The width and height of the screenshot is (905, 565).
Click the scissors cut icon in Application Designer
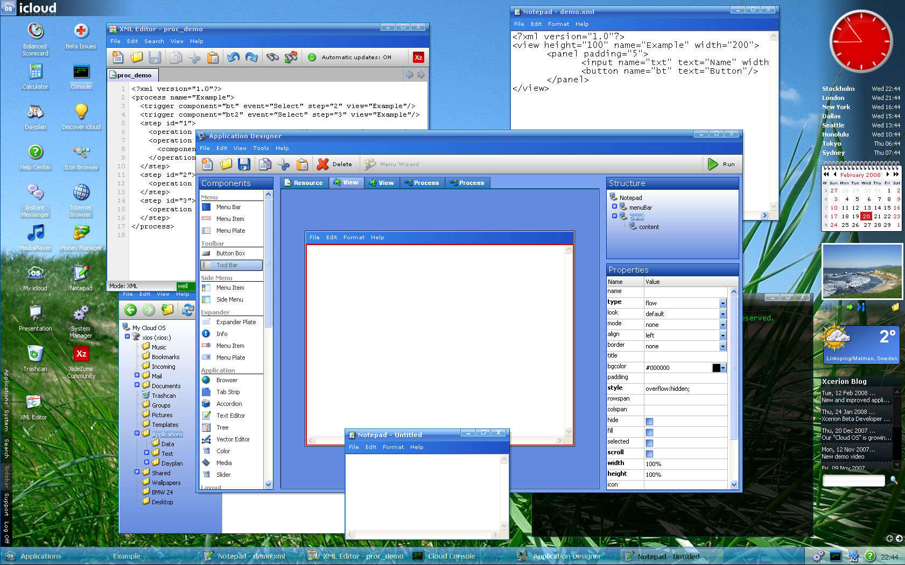click(284, 165)
